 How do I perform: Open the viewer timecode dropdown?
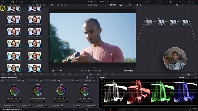[113, 5]
